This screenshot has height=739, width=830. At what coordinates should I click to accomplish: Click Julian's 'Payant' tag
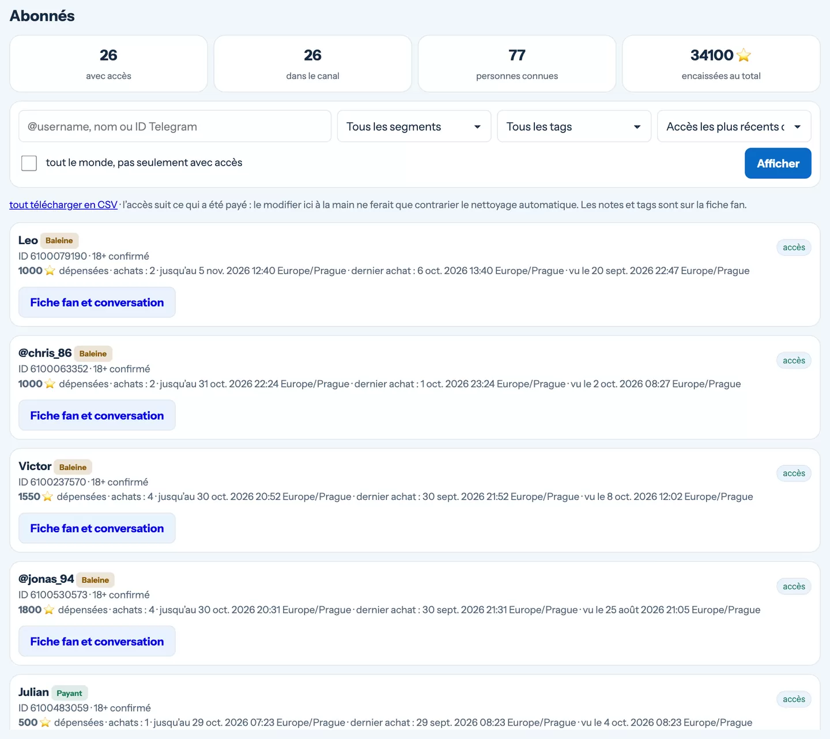click(x=69, y=693)
